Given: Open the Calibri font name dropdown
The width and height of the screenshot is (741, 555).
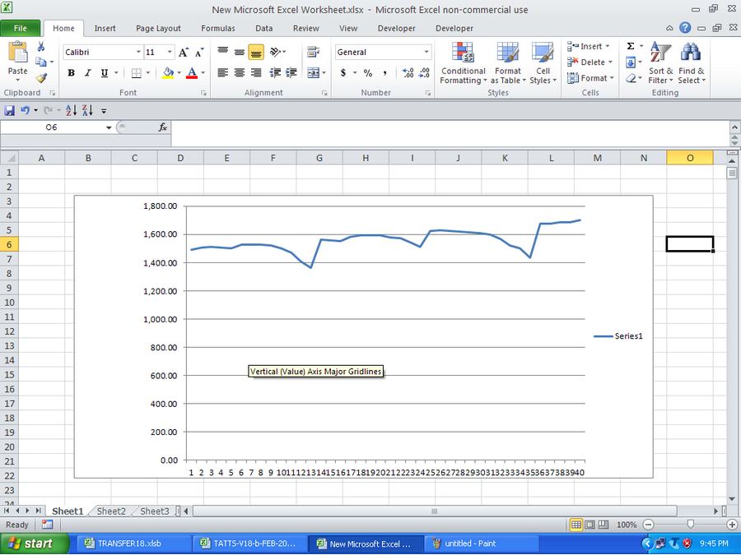Looking at the screenshot, I should click(138, 53).
